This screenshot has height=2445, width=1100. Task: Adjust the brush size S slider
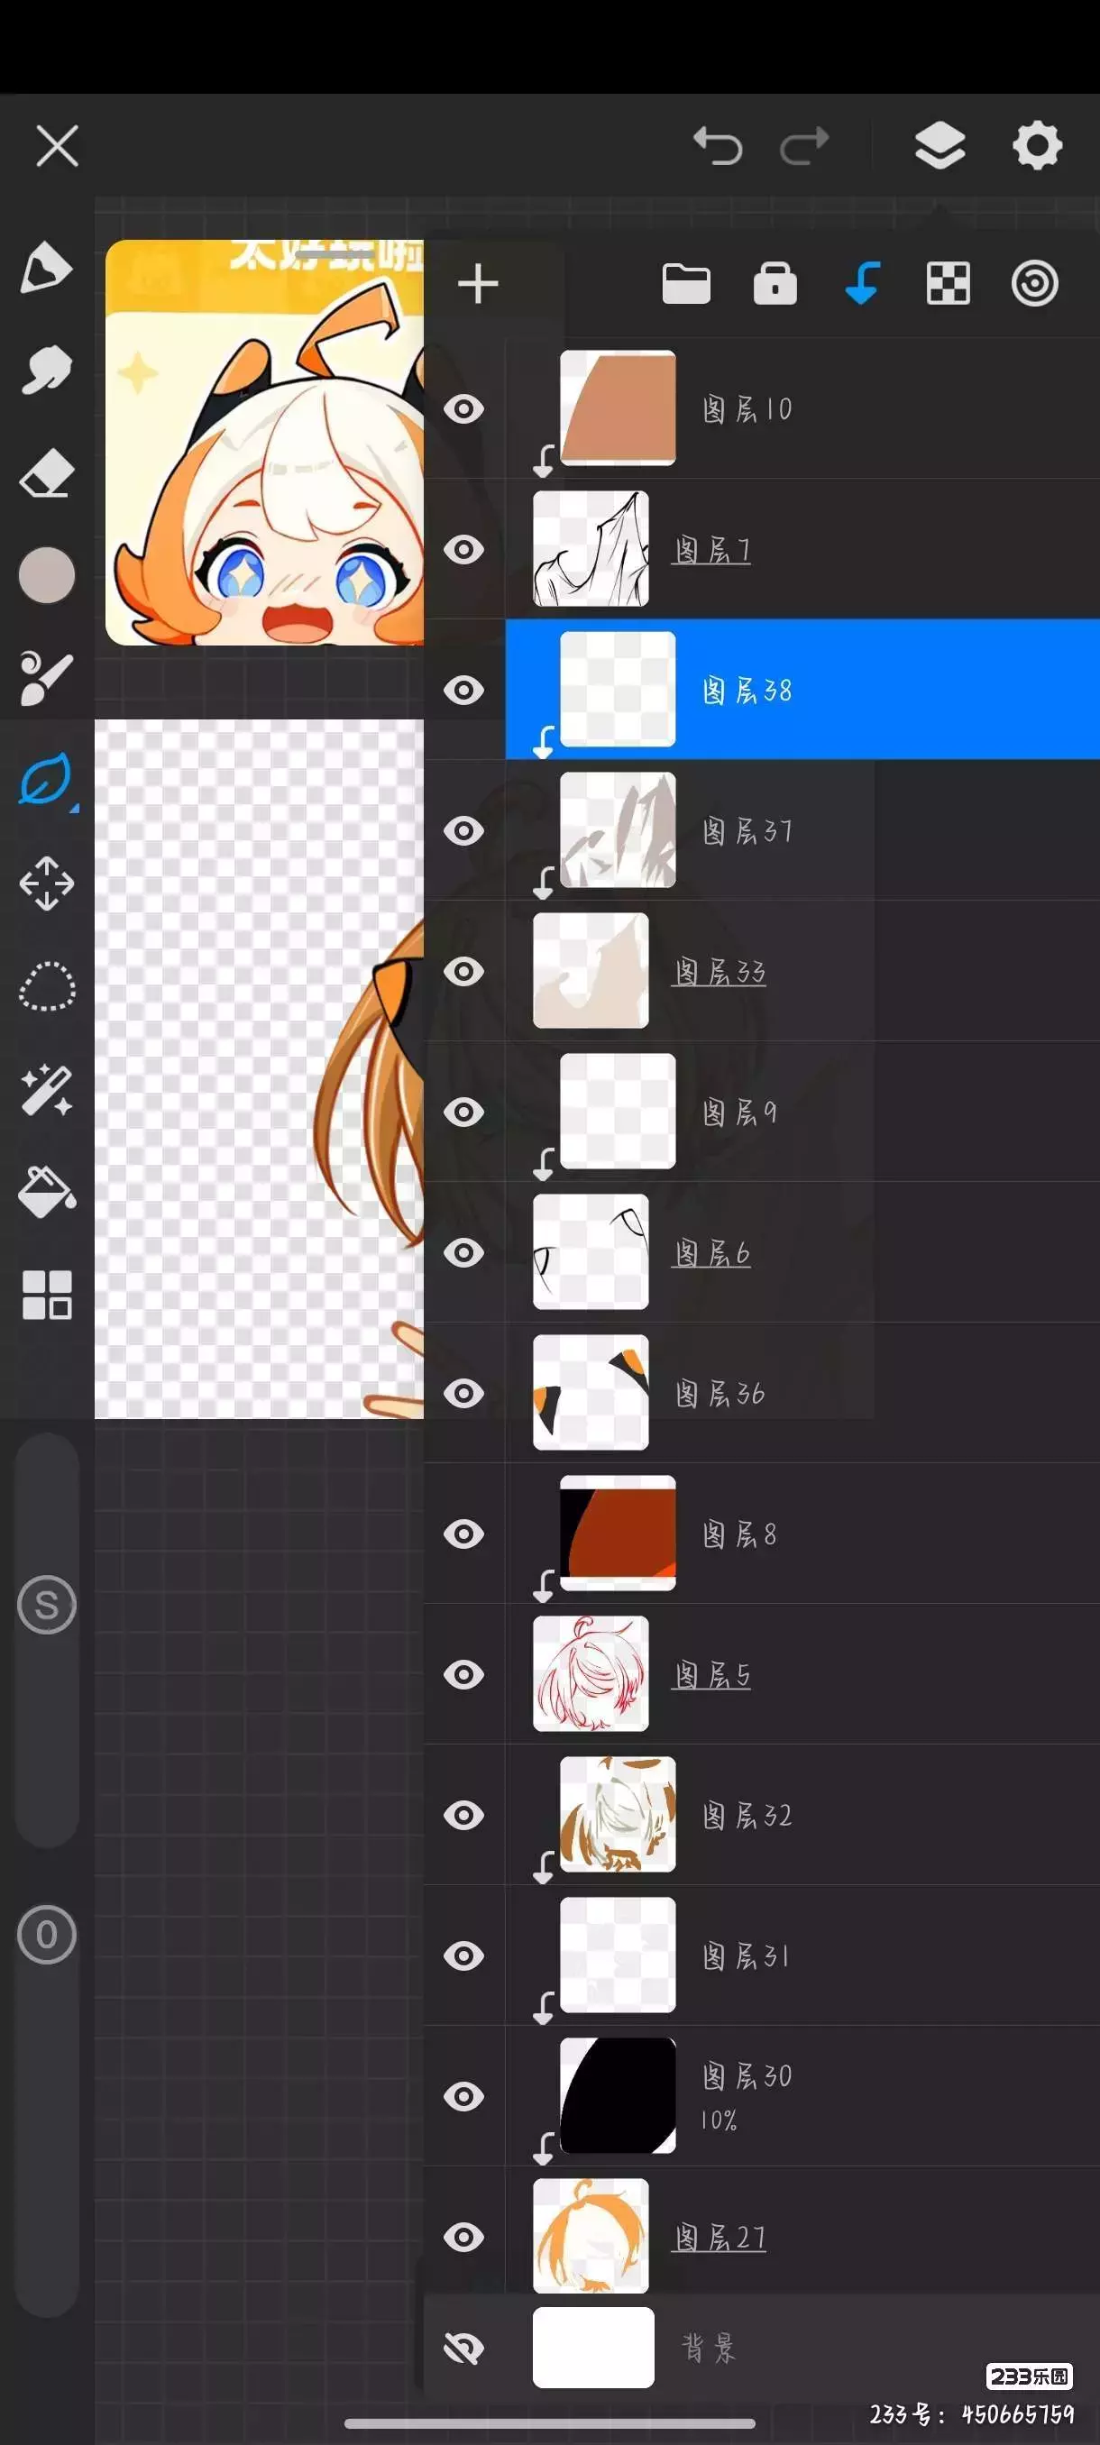point(47,1605)
